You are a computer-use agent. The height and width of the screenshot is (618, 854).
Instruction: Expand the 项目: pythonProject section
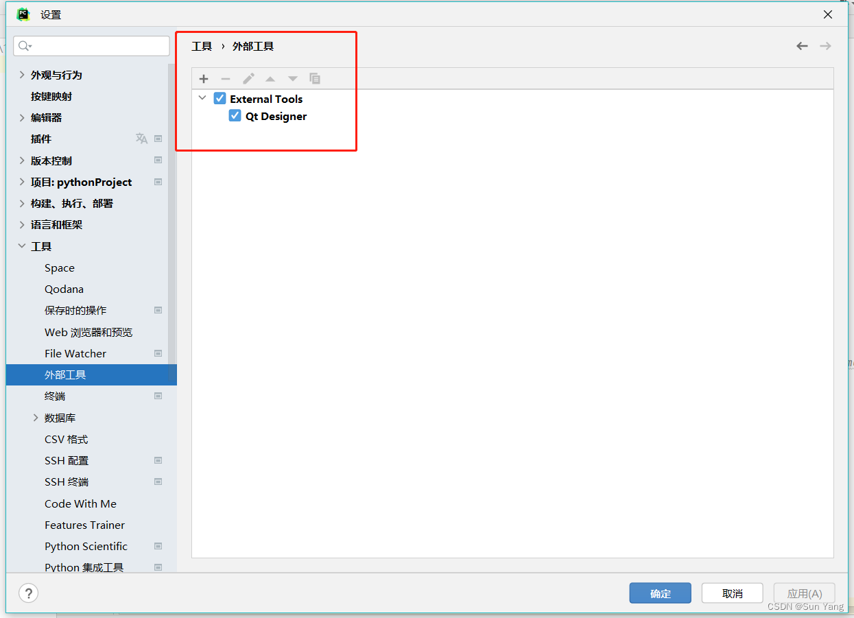22,182
